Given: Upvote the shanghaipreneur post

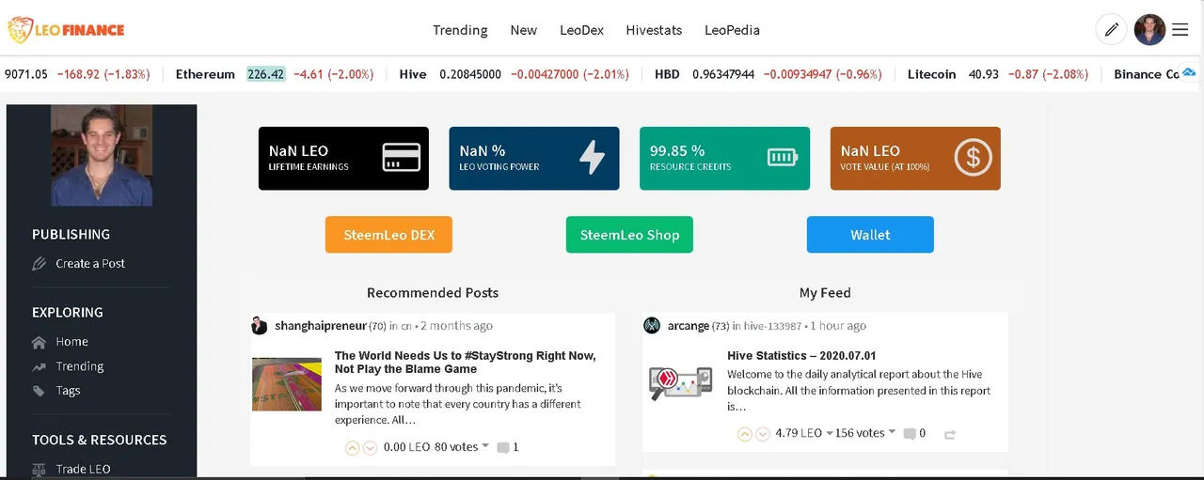Looking at the screenshot, I should [x=352, y=448].
